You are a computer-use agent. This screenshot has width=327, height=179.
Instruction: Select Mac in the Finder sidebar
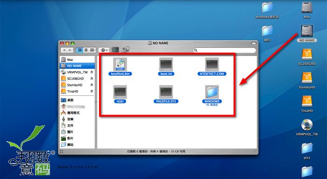77,60
